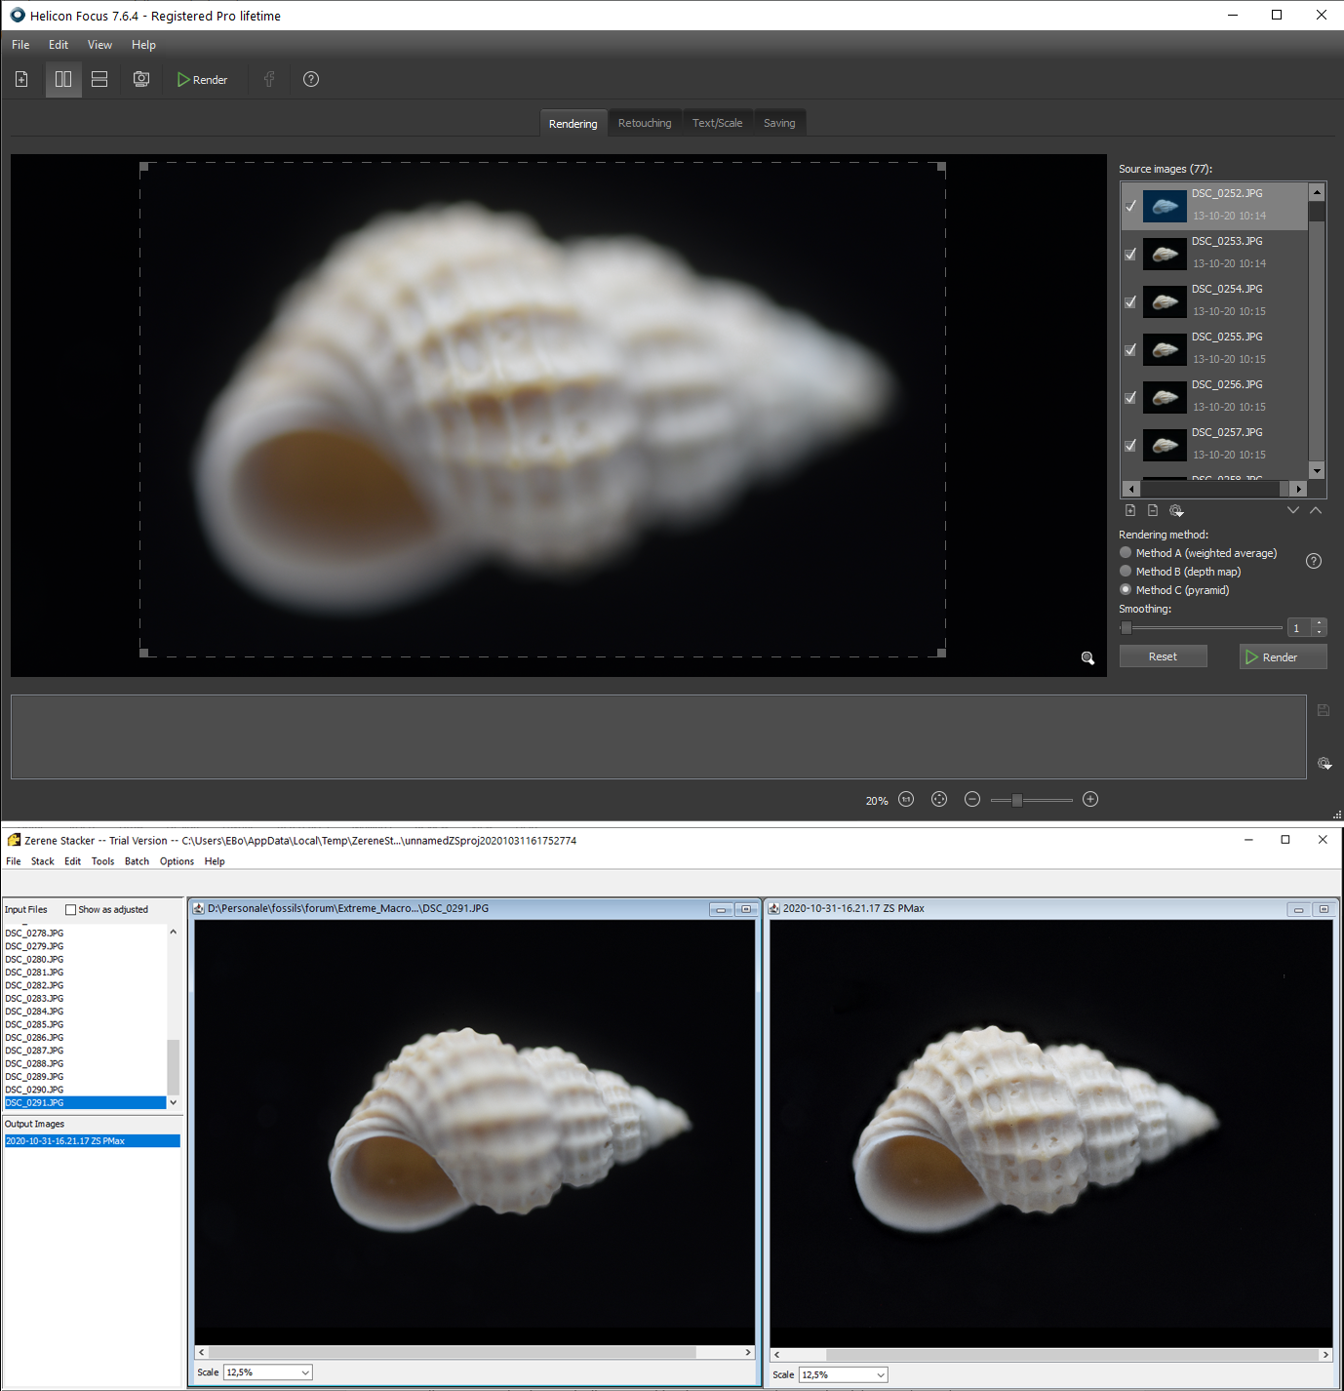Click the Reset button
This screenshot has width=1344, height=1391.
point(1163,656)
